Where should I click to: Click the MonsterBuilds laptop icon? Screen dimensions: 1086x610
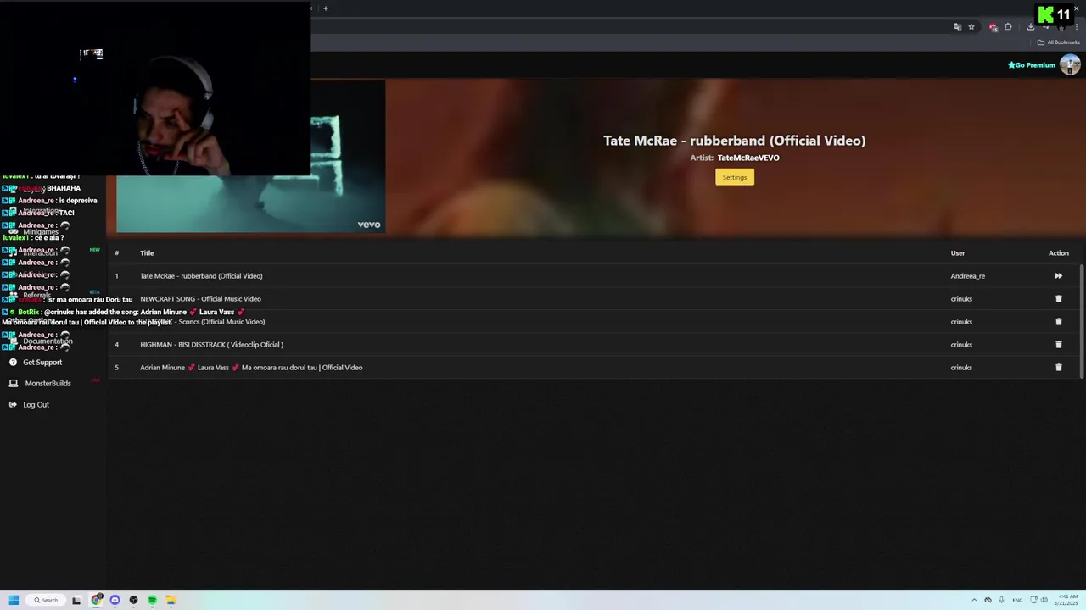[13, 383]
